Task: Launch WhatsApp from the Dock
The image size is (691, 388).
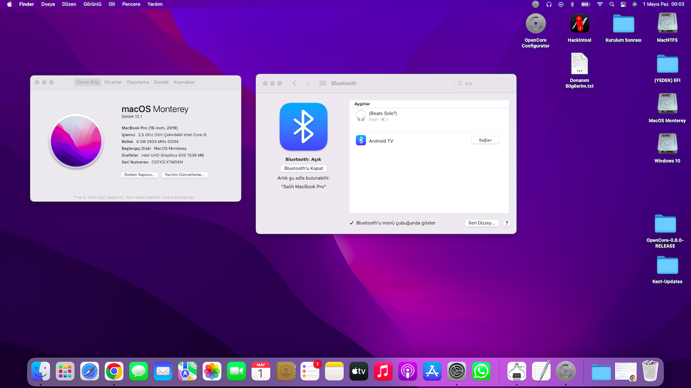Action: [481, 371]
